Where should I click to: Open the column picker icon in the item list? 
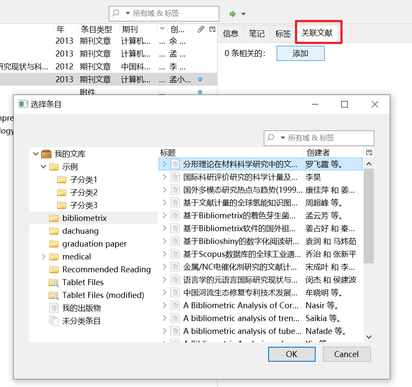pos(212,28)
